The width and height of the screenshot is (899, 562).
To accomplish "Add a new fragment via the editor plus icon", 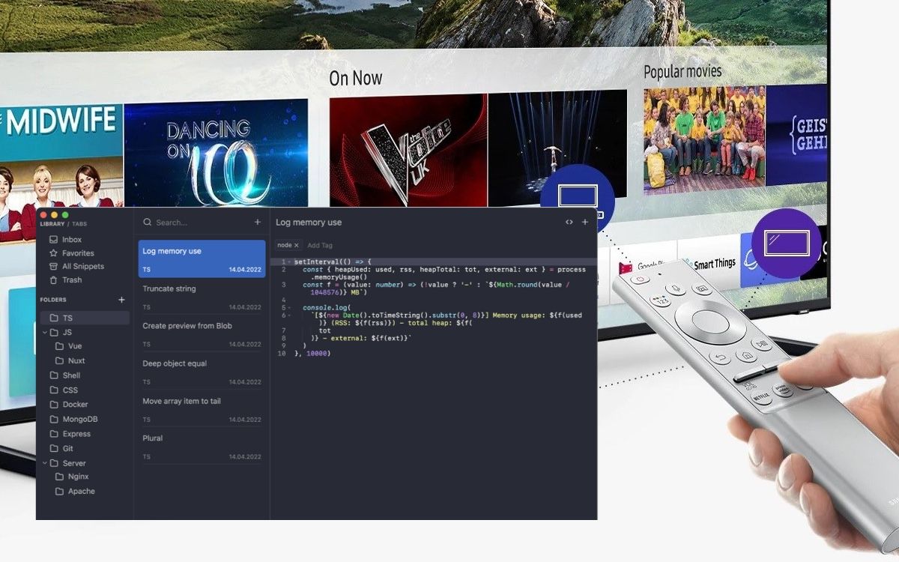I will coord(584,222).
